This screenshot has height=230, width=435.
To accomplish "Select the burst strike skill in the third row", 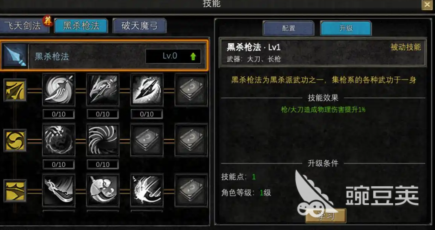I will pos(147,191).
